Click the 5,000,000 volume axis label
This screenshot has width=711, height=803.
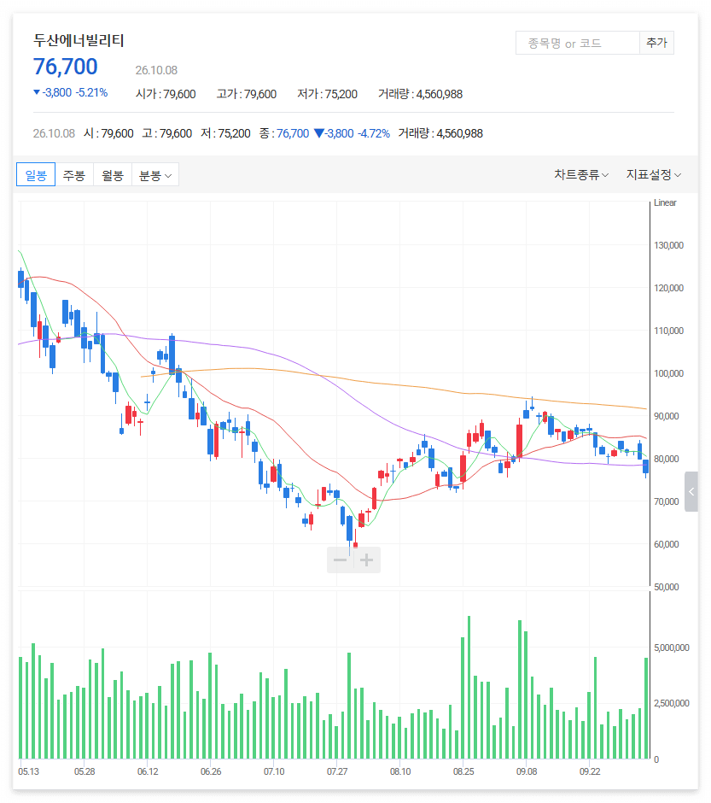672,648
